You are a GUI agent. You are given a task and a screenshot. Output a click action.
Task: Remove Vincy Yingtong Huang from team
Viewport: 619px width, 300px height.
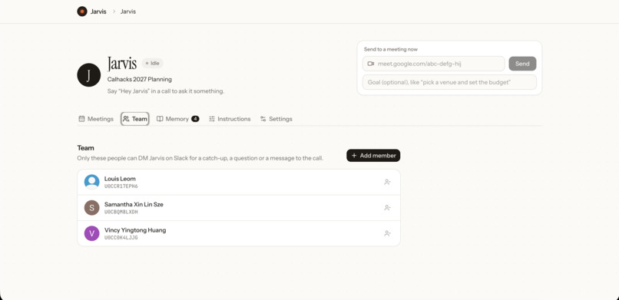(387, 233)
